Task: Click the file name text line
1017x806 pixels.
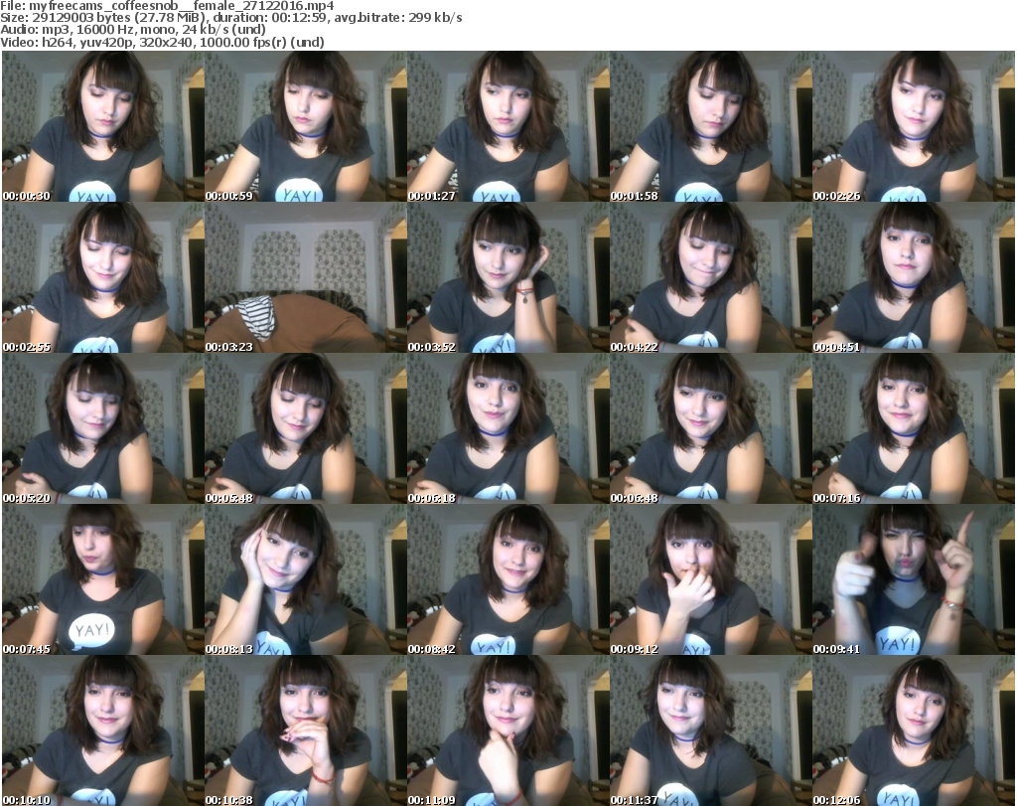Action: coord(175,6)
